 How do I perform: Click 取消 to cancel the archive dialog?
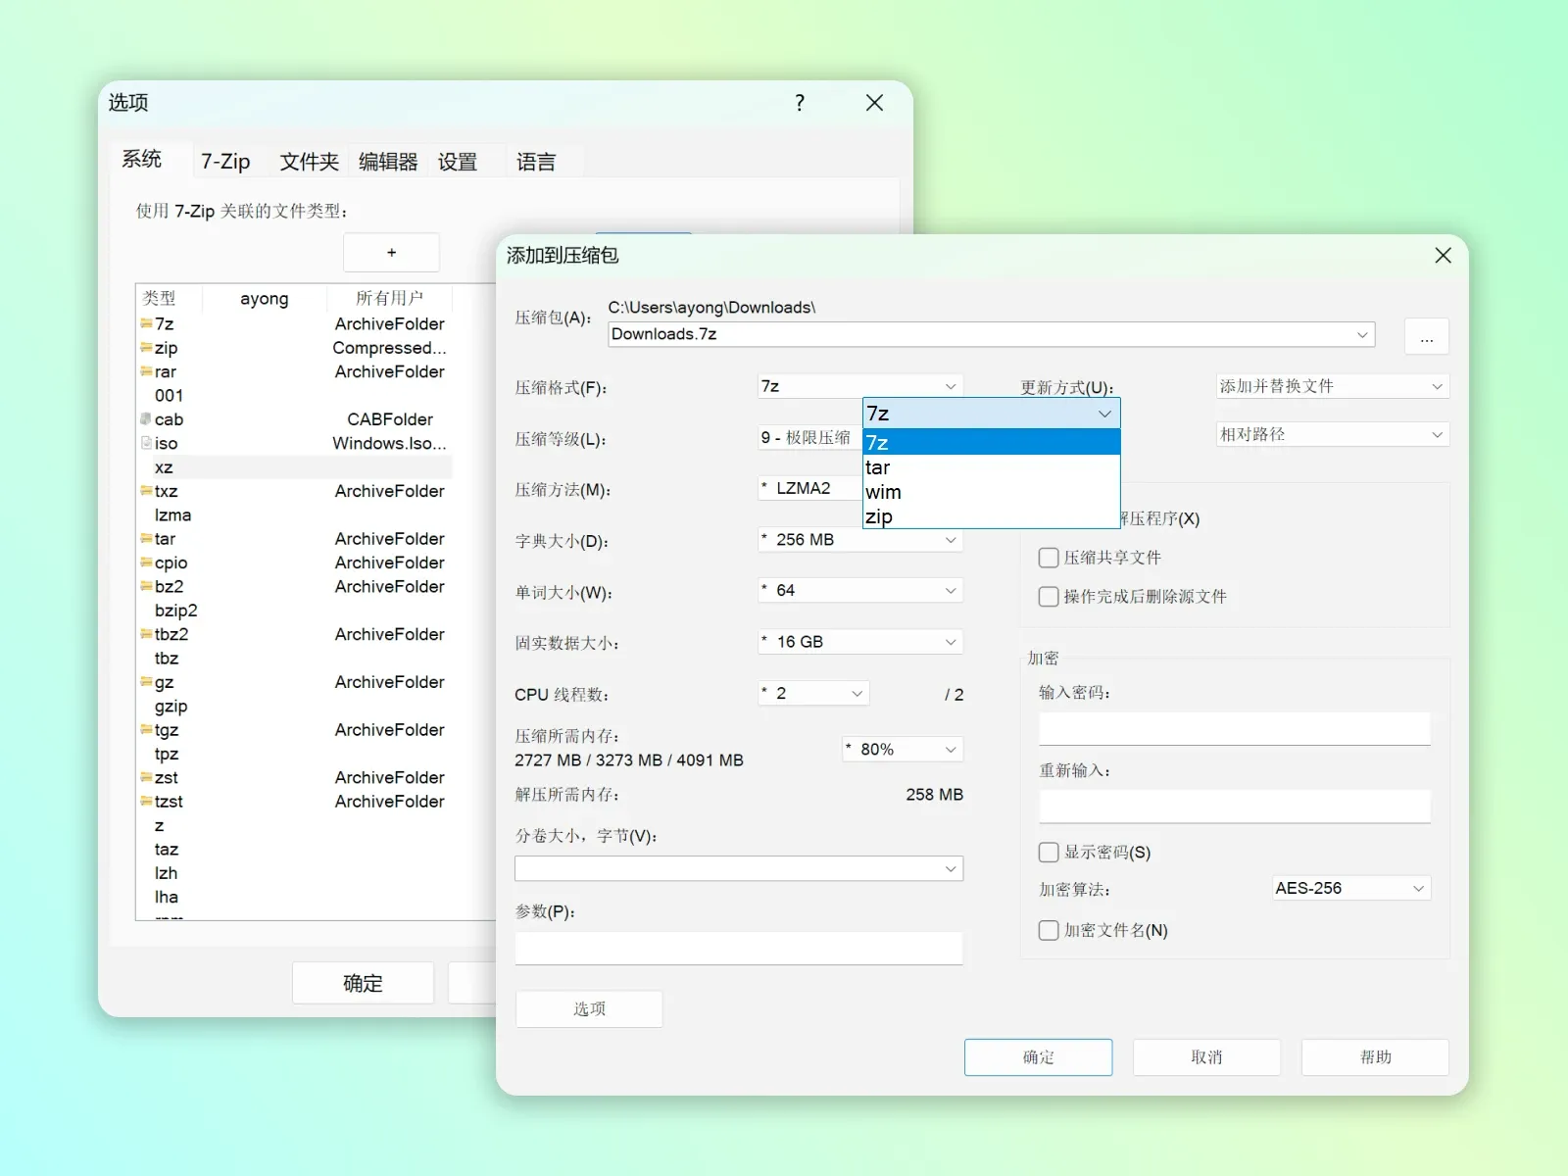click(1206, 1057)
